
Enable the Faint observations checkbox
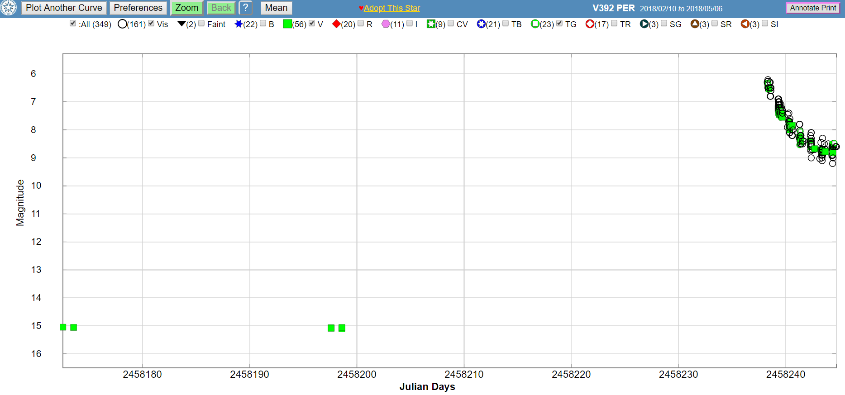(201, 23)
